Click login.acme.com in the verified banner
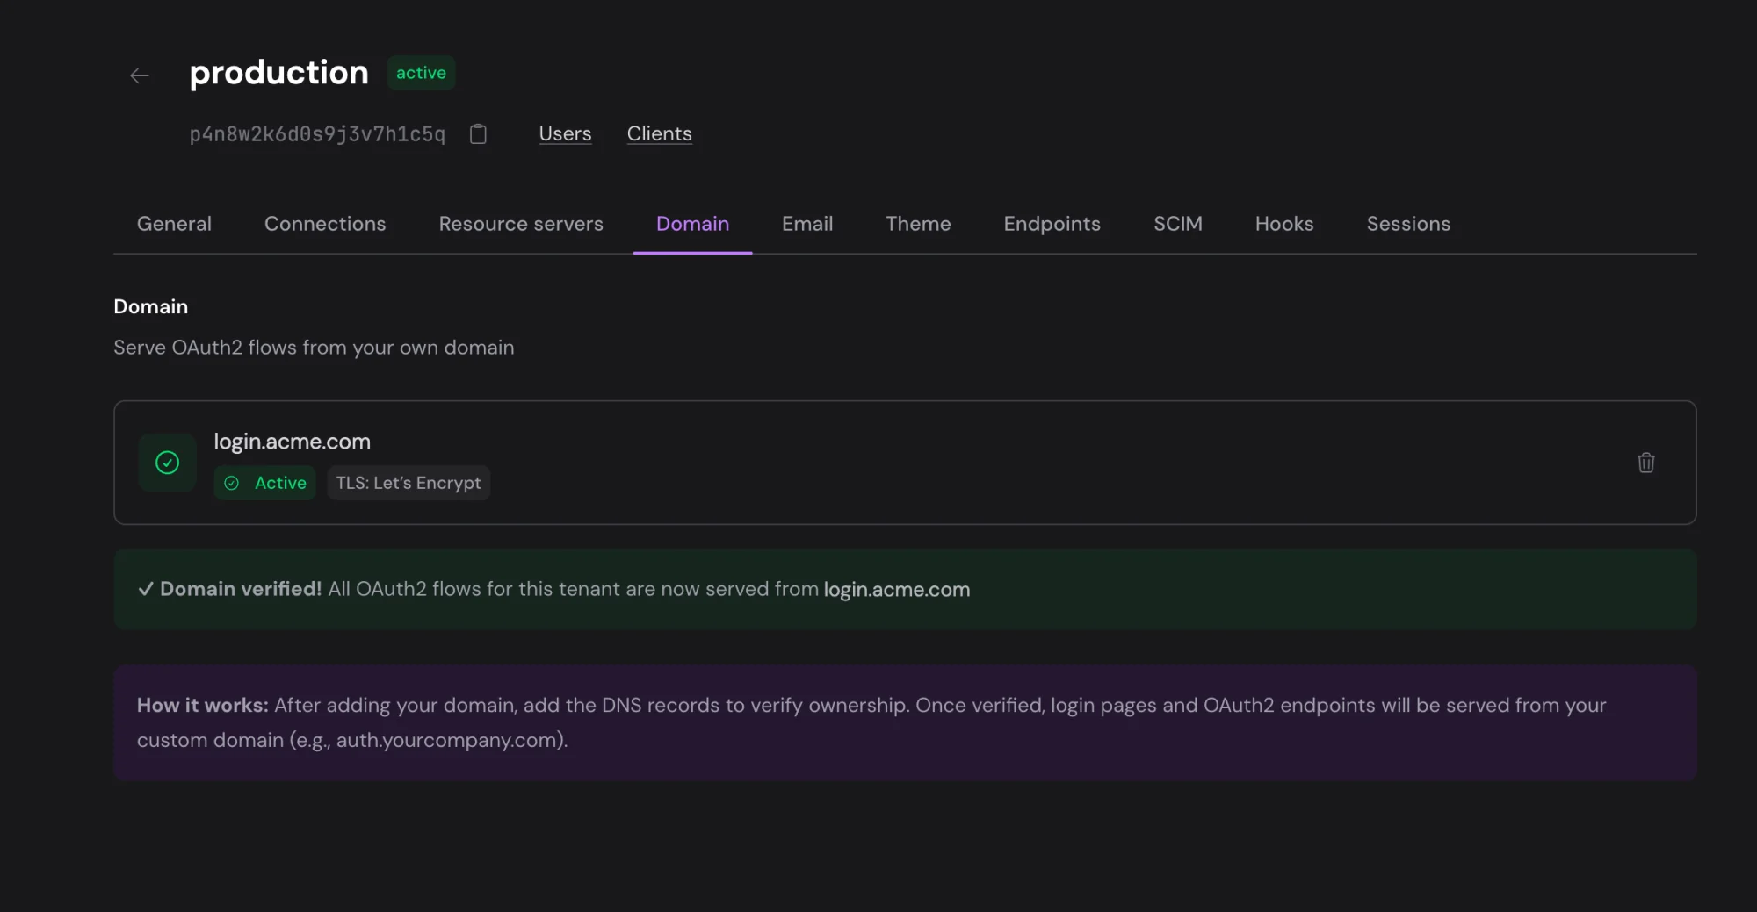1757x912 pixels. point(896,589)
